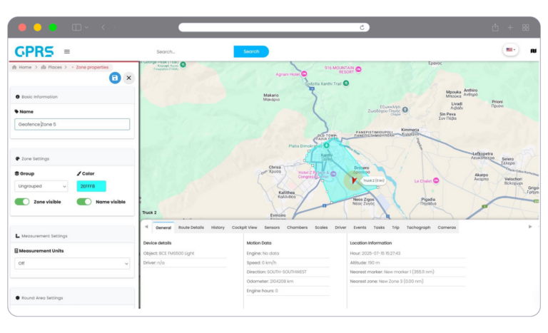This screenshot has height=333, width=548.
Task: Click the Hotel Z Palace map pin
Action: tap(333, 174)
